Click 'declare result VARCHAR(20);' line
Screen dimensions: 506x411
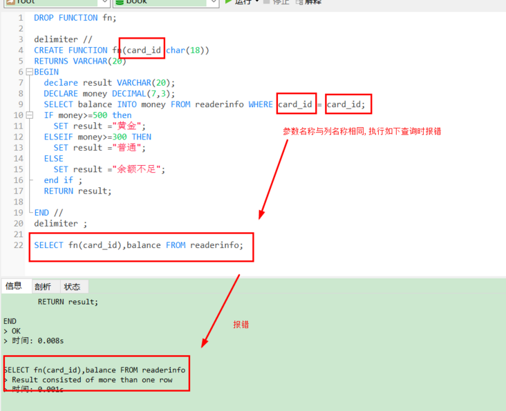pyautogui.click(x=109, y=83)
